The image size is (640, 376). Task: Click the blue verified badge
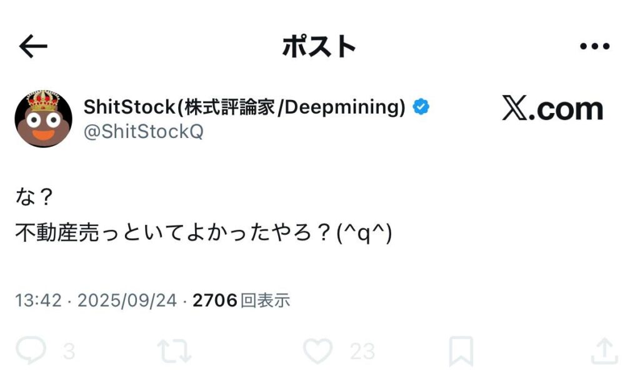[x=421, y=107]
